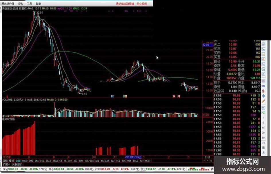Switch indicator to MACD
This screenshot has width=271, height=174.
pos(25,161)
